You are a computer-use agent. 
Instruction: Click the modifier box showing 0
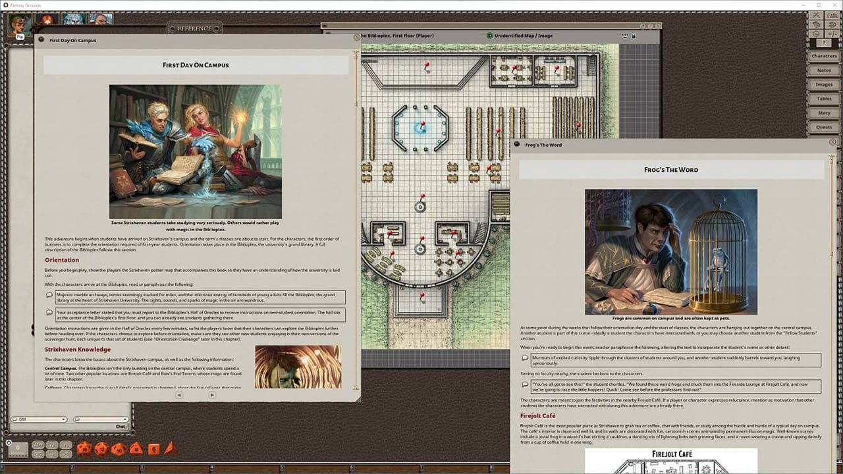[x=18, y=449]
